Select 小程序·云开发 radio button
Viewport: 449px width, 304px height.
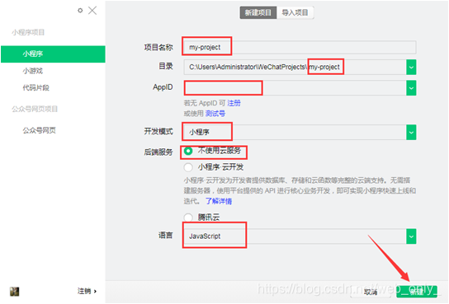click(188, 167)
